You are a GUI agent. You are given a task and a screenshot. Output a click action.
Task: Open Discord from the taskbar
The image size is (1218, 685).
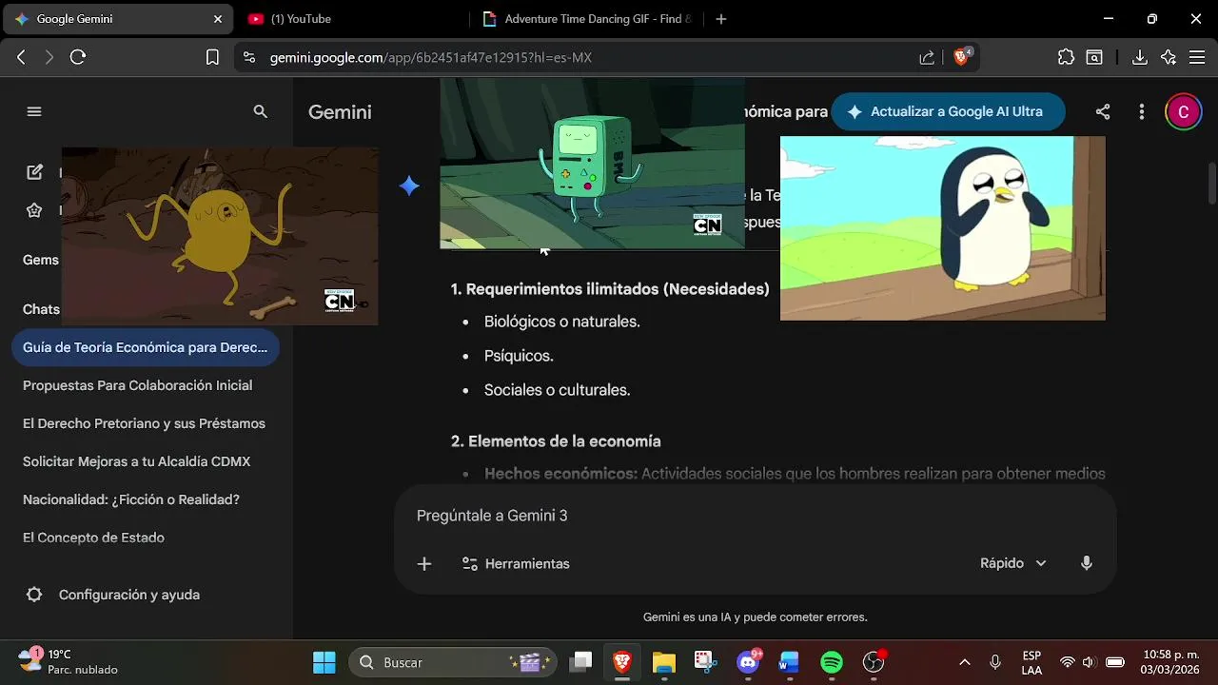point(749,662)
